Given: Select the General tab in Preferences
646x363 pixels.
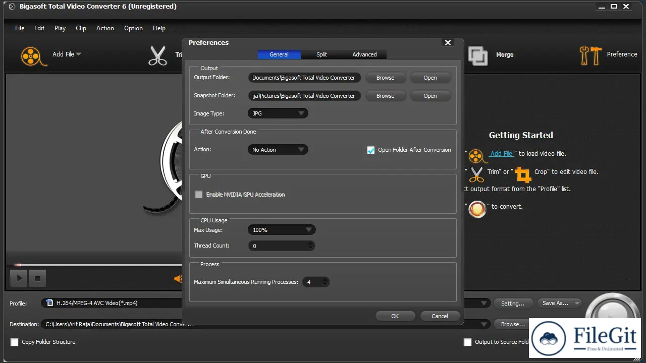Looking at the screenshot, I should coord(279,54).
